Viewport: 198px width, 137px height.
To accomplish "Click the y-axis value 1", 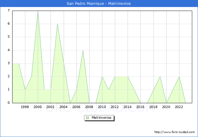I will [x=9, y=90].
